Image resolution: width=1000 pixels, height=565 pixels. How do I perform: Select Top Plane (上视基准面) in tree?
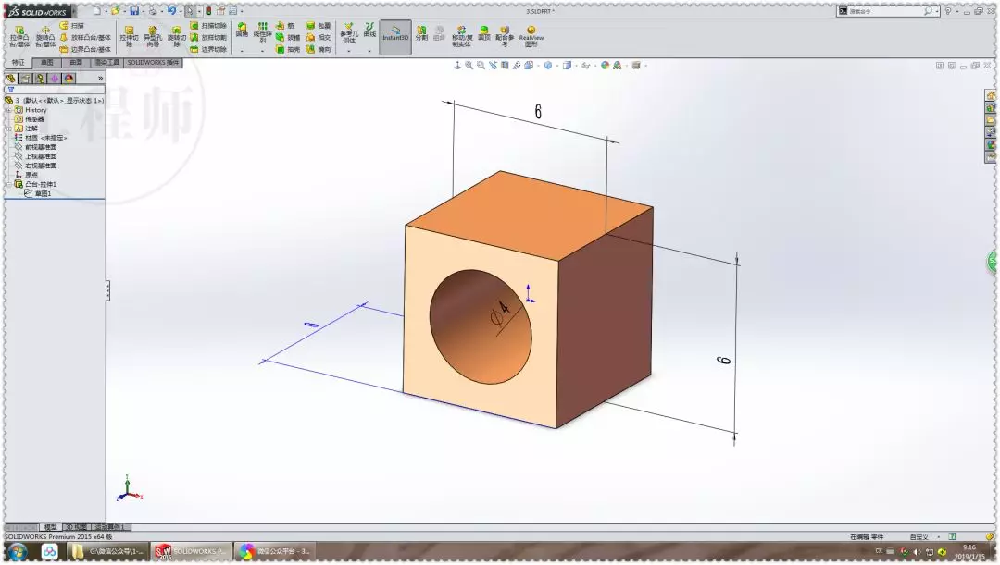[36, 156]
